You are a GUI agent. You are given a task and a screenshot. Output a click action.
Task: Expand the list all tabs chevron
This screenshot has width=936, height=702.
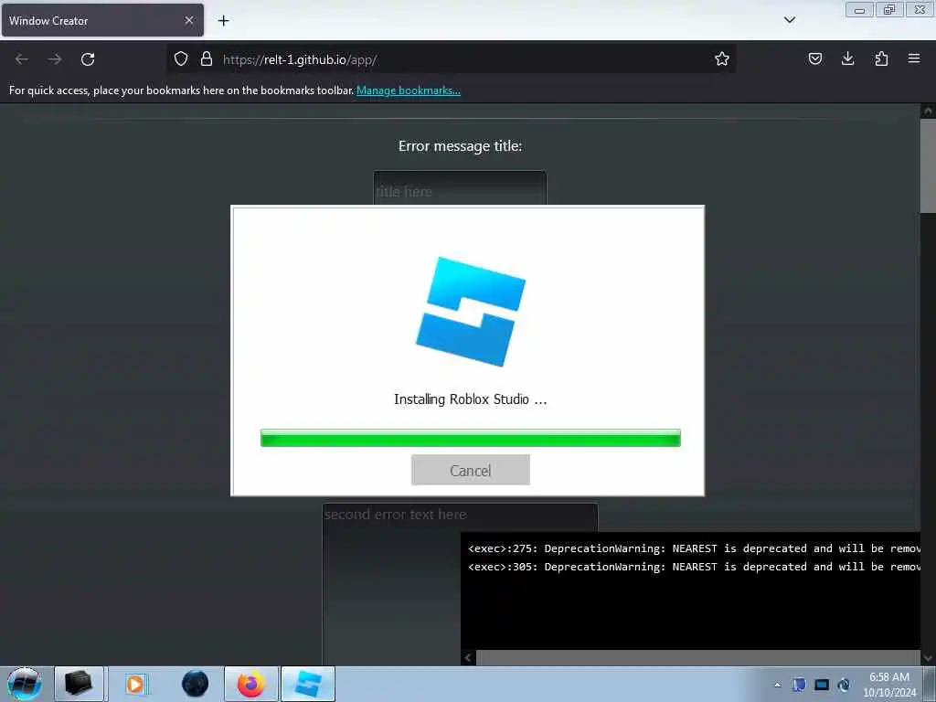(x=789, y=20)
